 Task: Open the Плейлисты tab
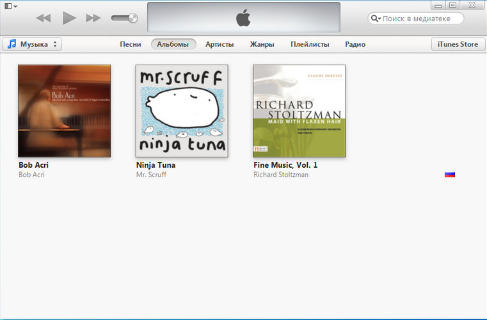[310, 44]
